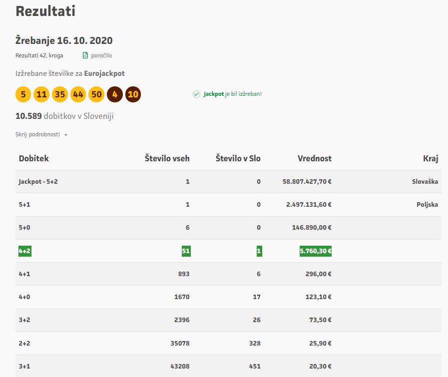The height and width of the screenshot is (377, 448).
Task: Click the dark Euro ball number 4
Action: coord(114,94)
